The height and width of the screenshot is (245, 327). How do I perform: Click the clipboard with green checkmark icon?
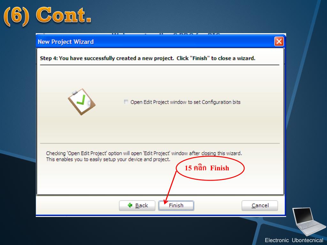point(81,102)
